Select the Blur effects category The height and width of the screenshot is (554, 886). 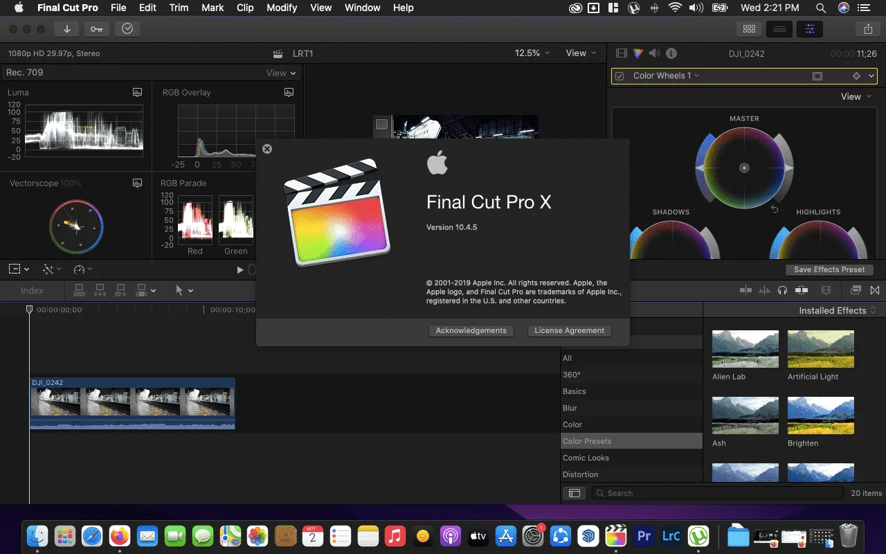coord(631,408)
